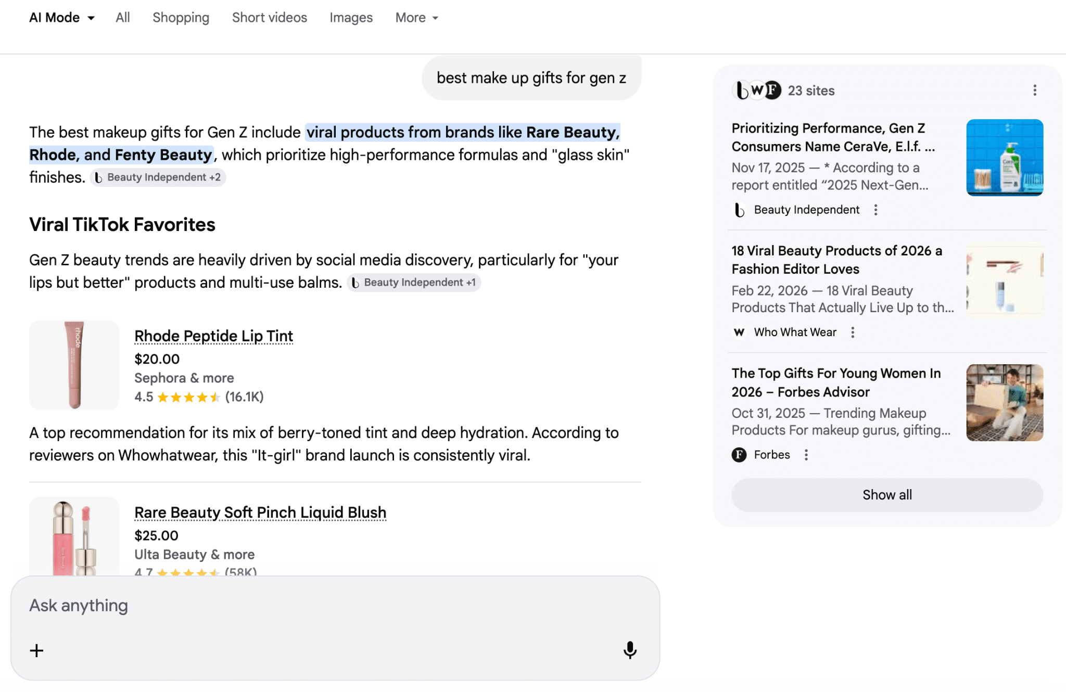Click the Show all button
Viewport: 1066px width, 692px height.
tap(887, 495)
